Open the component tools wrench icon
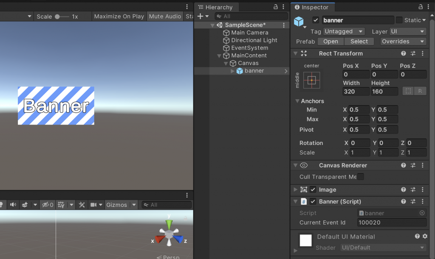This screenshot has width=435, height=259. point(81,205)
